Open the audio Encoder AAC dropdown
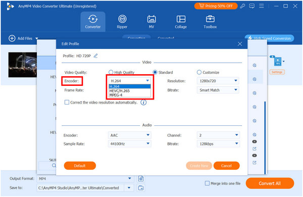The height and width of the screenshot is (197, 303). (129, 135)
